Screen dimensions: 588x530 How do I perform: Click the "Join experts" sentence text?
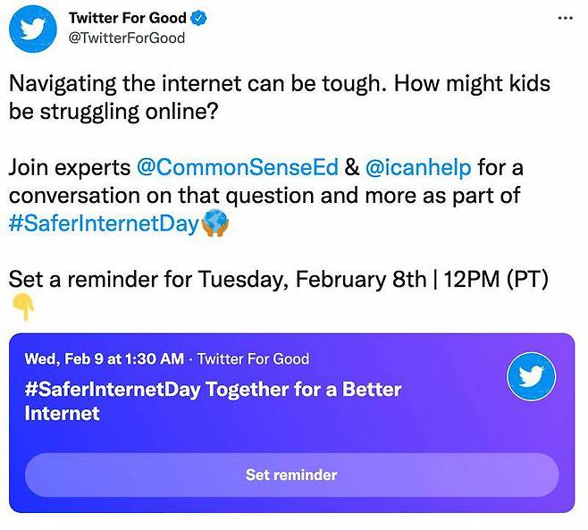70,167
